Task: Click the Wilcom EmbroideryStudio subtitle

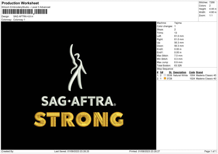Action: 26,7
